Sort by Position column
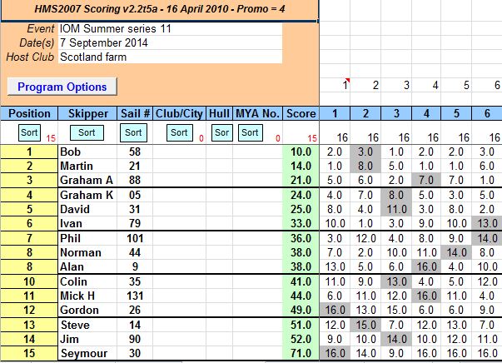 29,132
